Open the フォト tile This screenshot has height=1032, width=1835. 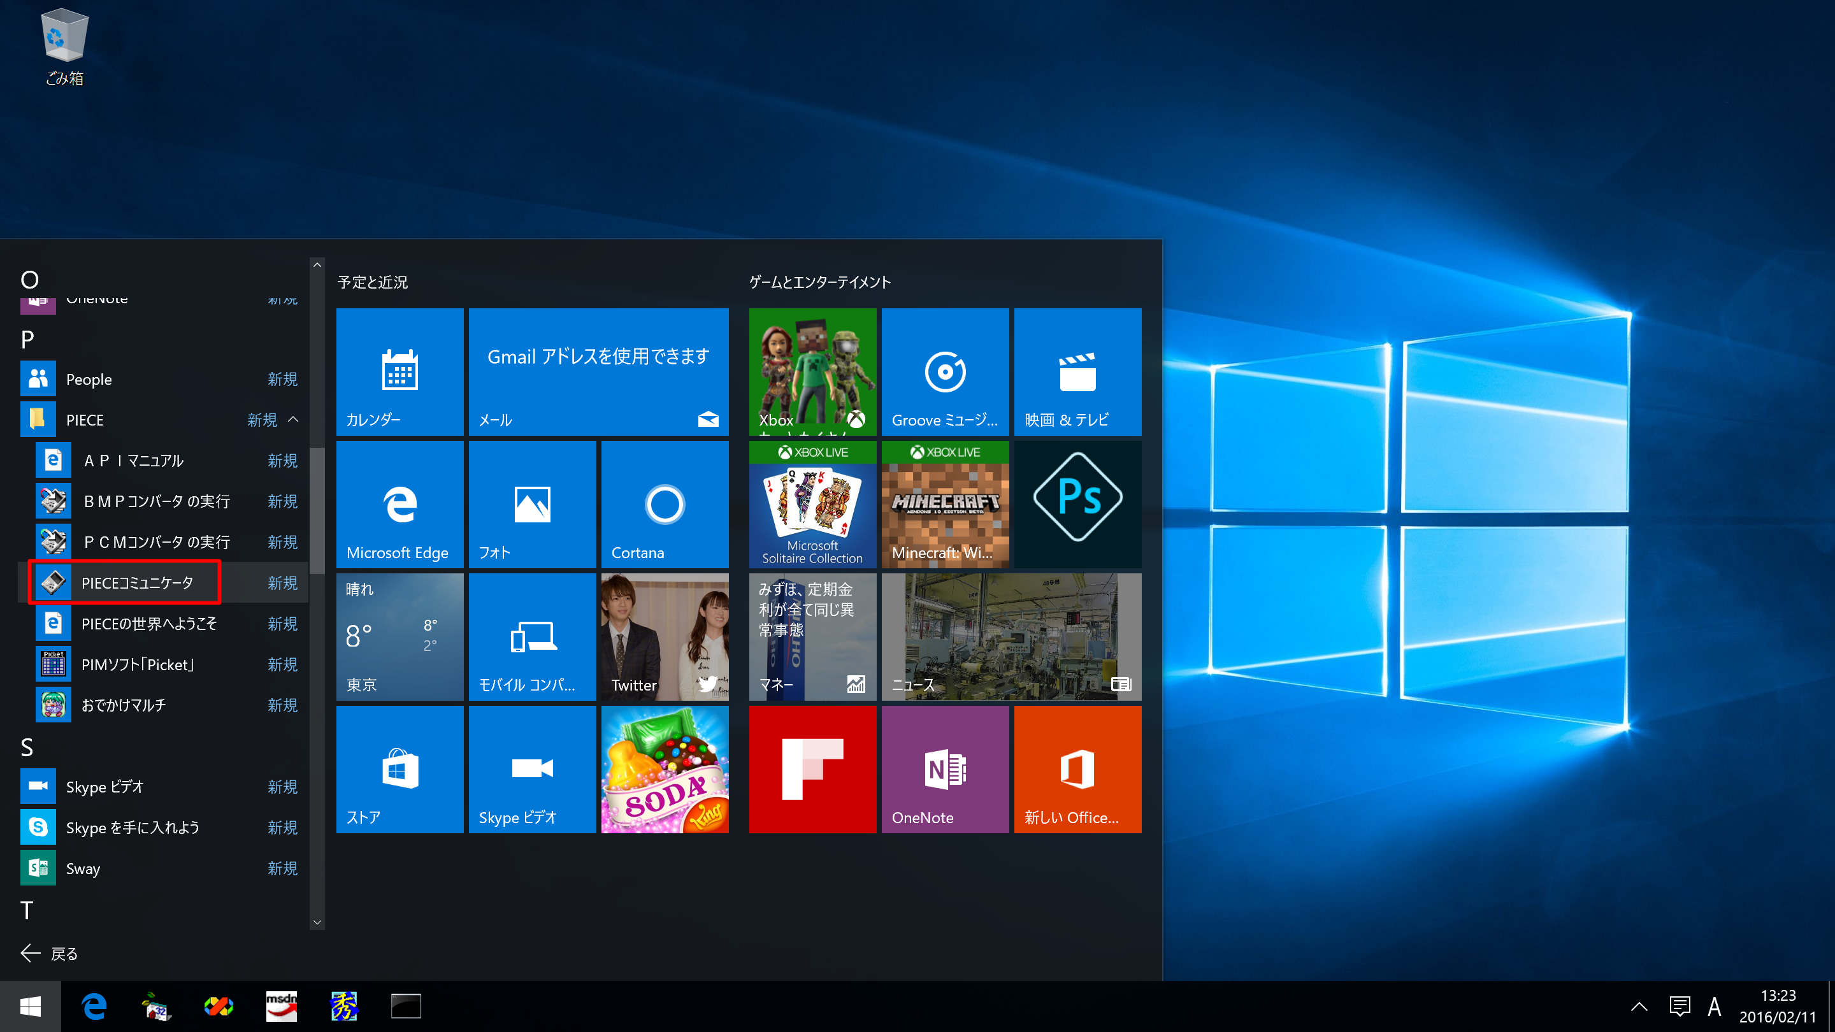(x=532, y=505)
